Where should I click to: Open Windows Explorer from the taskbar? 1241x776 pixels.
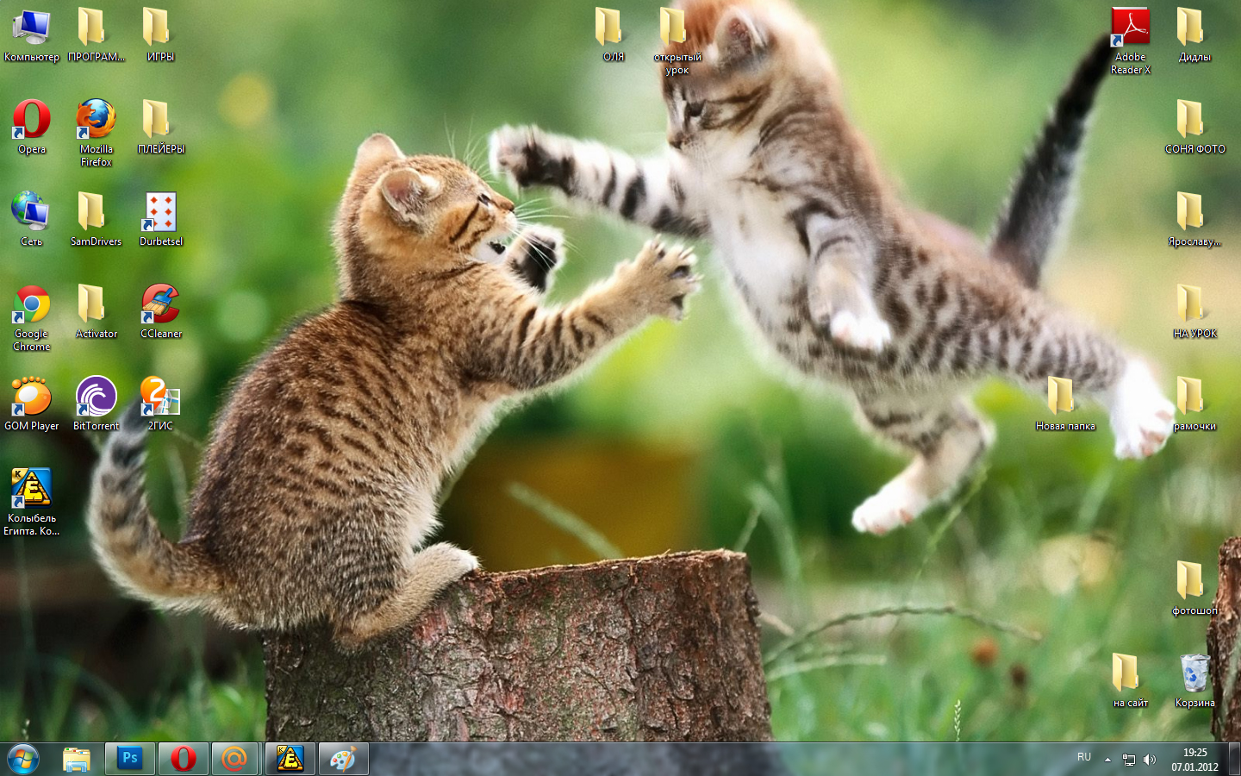pos(77,759)
